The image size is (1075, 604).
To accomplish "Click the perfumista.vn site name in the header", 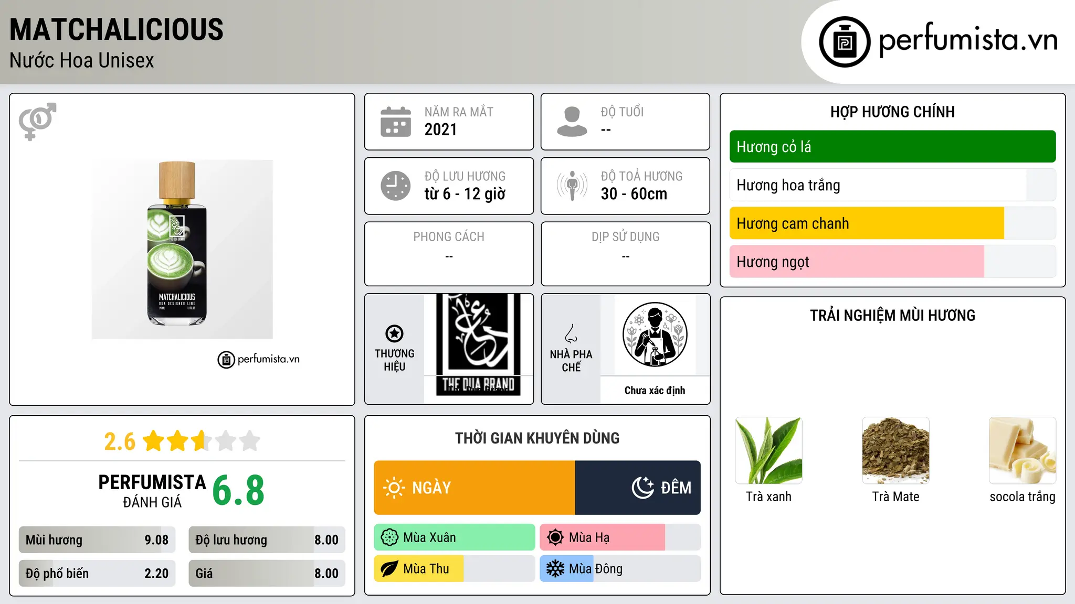I will tap(968, 40).
